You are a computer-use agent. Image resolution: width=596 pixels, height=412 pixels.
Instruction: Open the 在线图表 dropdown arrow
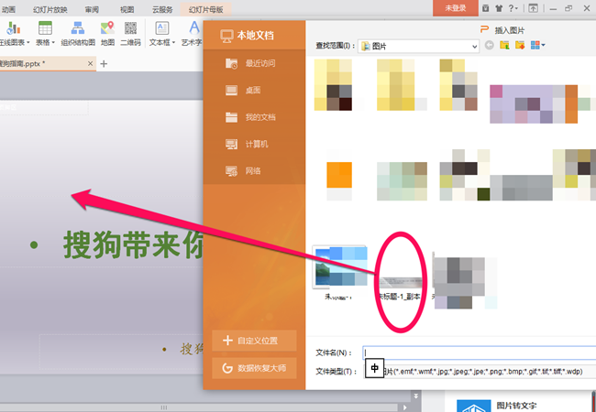(28, 42)
